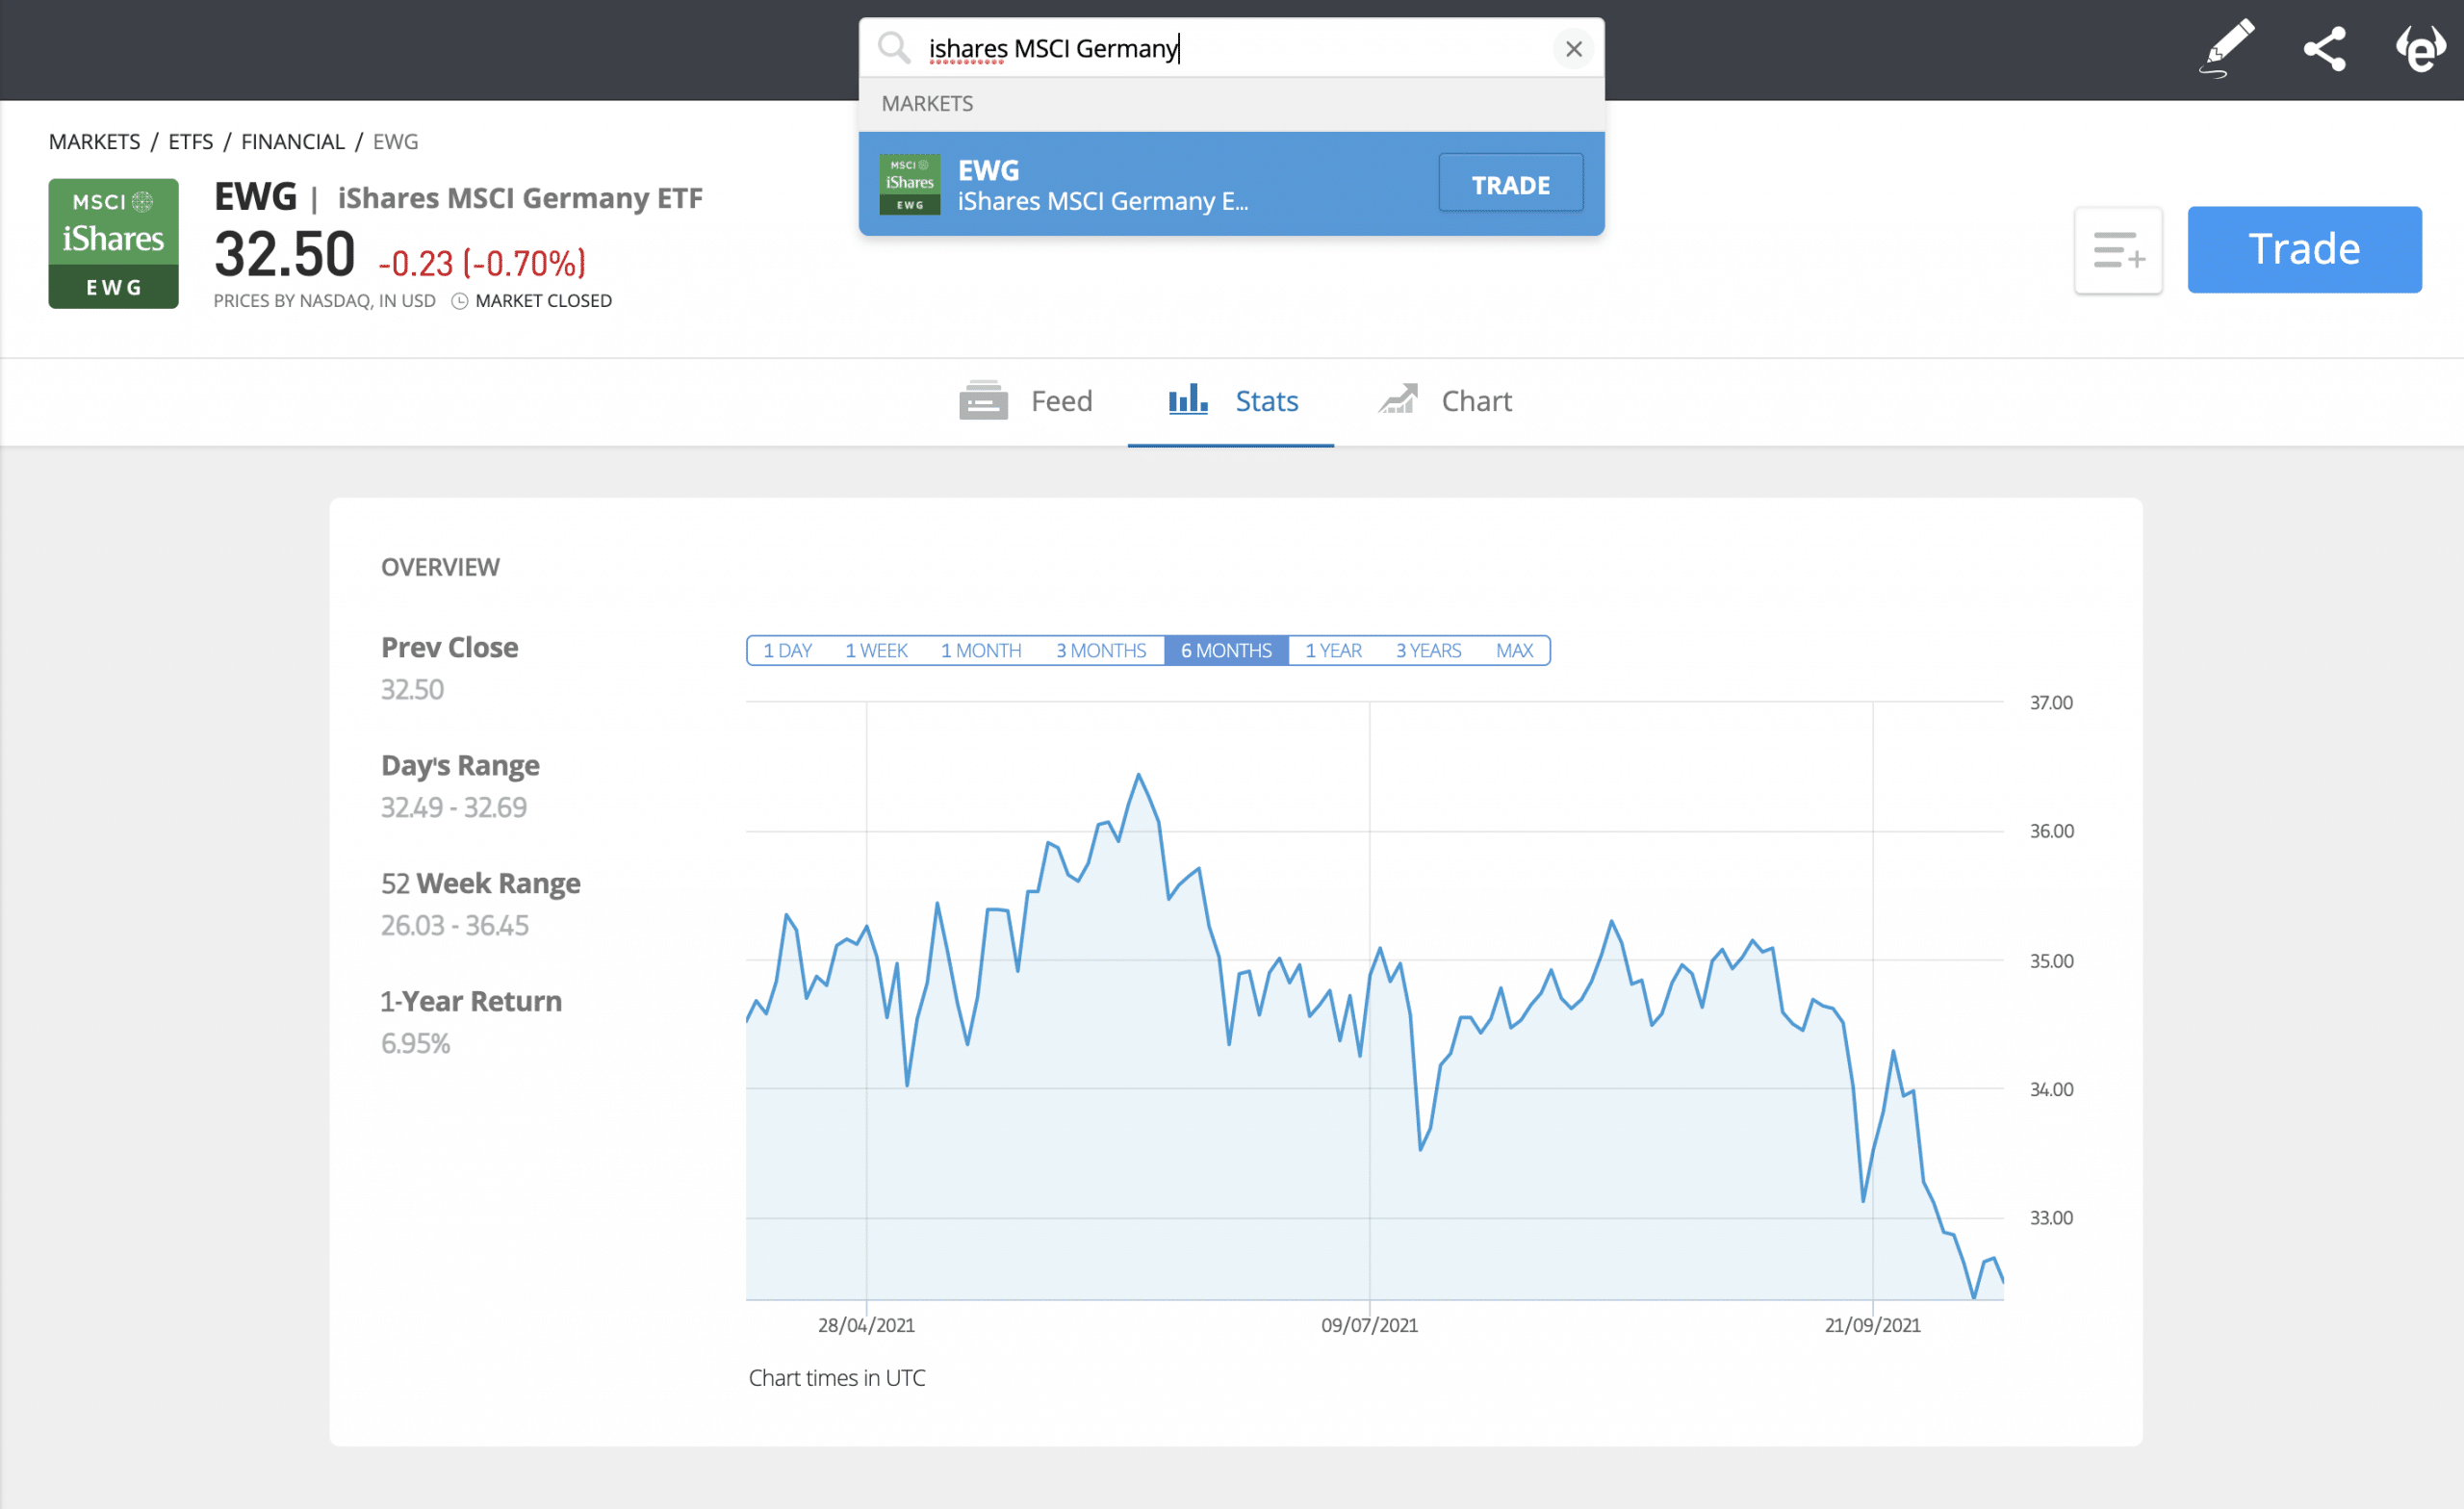Image resolution: width=2464 pixels, height=1509 pixels.
Task: Click the 28/04/2021 chart date label
Action: (866, 1326)
